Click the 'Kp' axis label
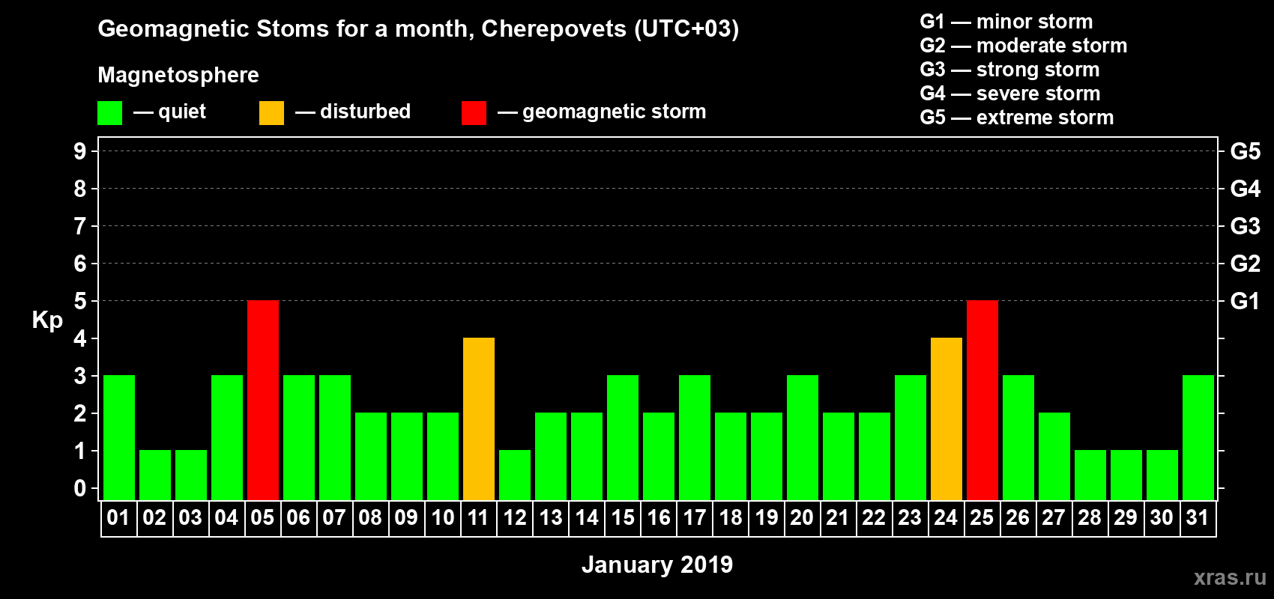Screen dimensions: 1274x599 [x=47, y=320]
